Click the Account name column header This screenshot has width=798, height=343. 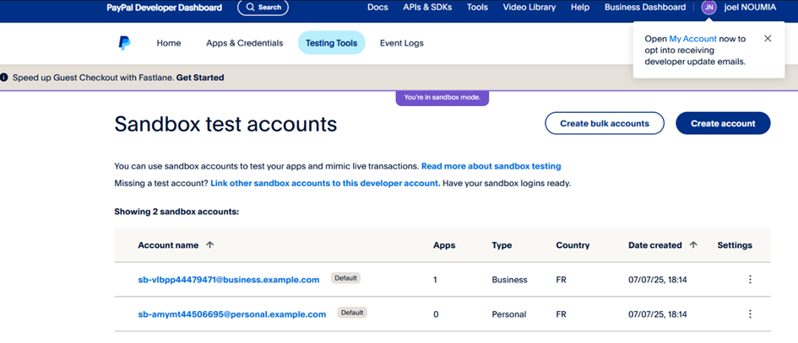point(168,245)
